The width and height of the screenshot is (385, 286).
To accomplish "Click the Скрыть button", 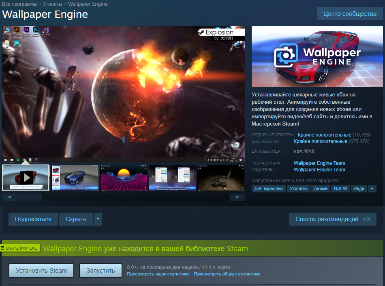I will 76,219.
